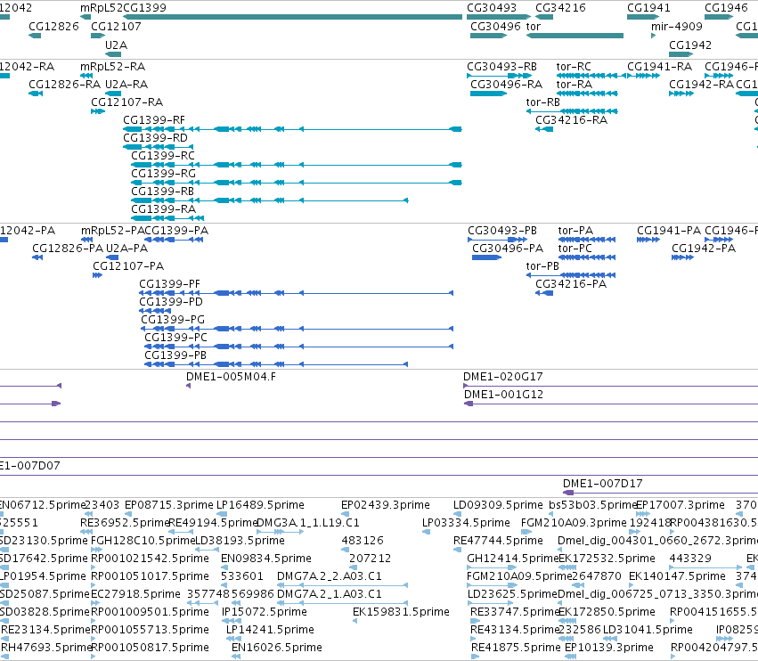
Task: Open transcript CG12107-RA
Action: pos(127,102)
